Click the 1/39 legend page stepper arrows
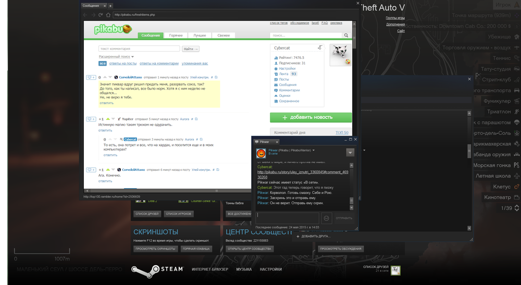The height and width of the screenshot is (285, 521). (517, 208)
